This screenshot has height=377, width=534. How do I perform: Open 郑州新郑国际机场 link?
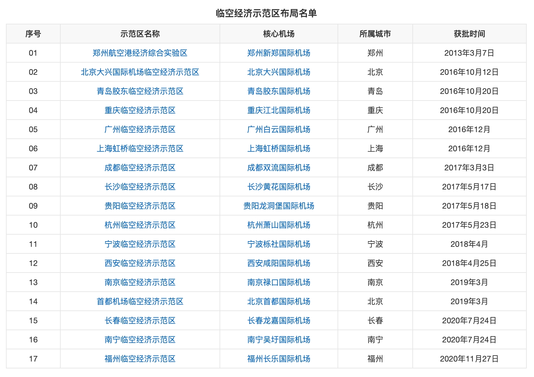click(x=279, y=53)
